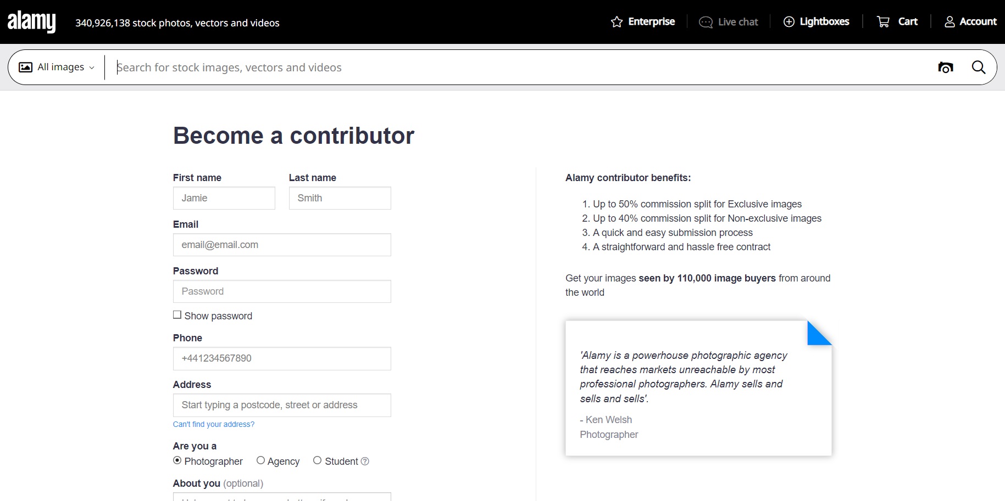Focus the Last name field

(x=340, y=198)
